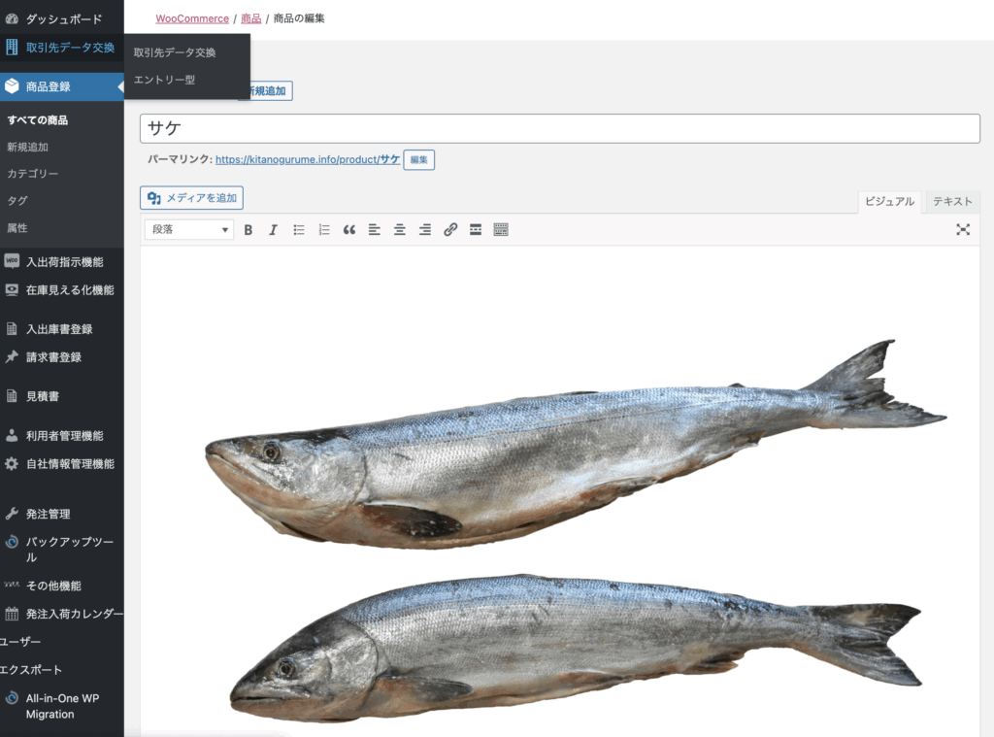Viewport: 994px width, 737px height.
Task: Apply italic formatting in editor toolbar
Action: coord(274,230)
